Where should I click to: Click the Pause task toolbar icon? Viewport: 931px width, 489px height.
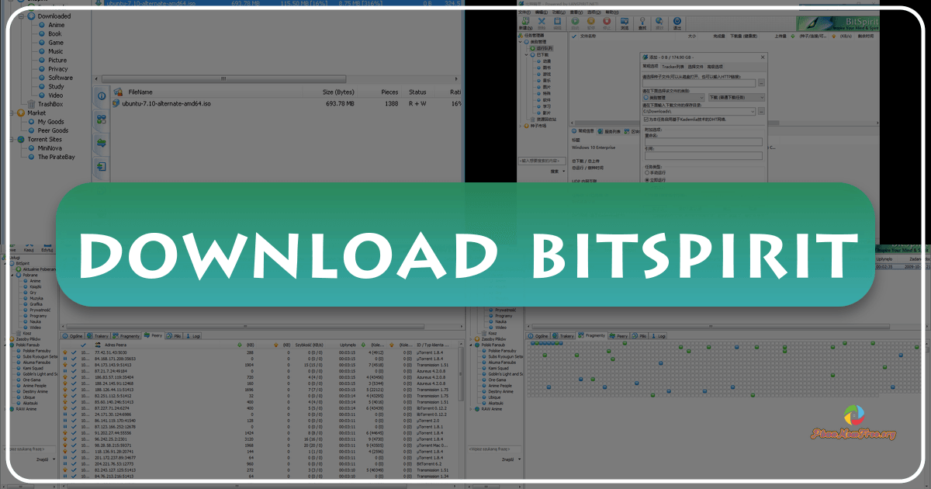pos(590,23)
